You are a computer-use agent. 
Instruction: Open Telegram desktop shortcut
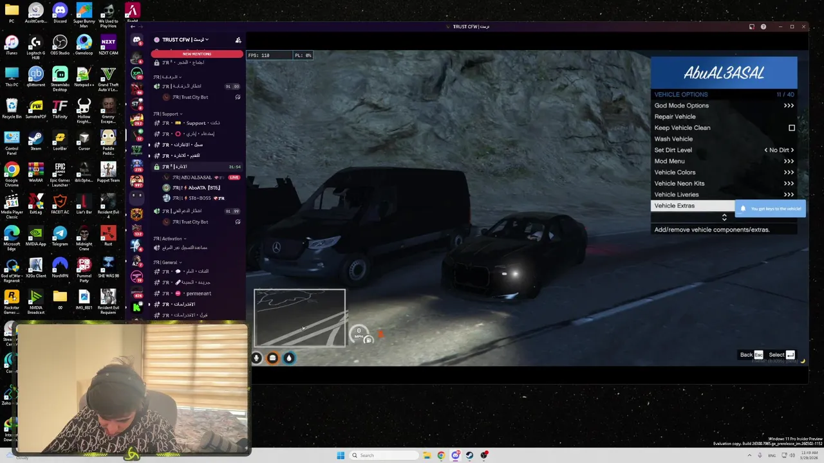[x=60, y=235]
